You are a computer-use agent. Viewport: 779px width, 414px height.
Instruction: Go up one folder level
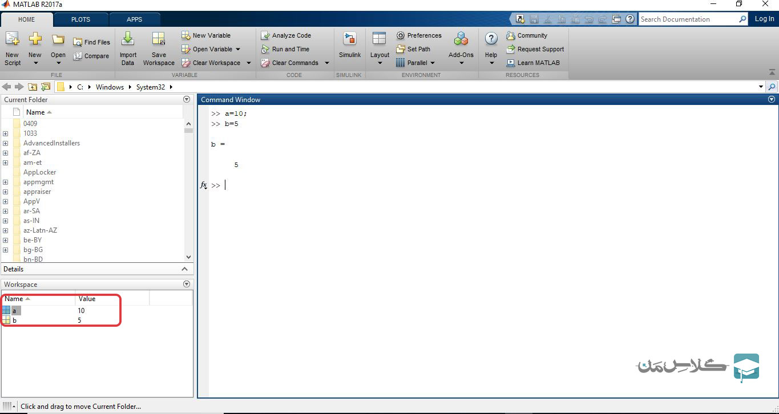(x=33, y=87)
